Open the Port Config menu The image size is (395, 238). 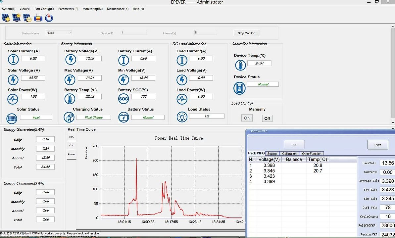(44, 9)
